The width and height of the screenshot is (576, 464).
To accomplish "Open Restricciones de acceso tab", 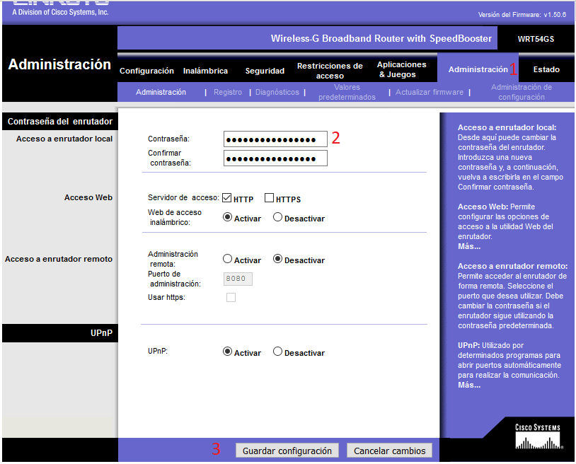I will pos(330,71).
